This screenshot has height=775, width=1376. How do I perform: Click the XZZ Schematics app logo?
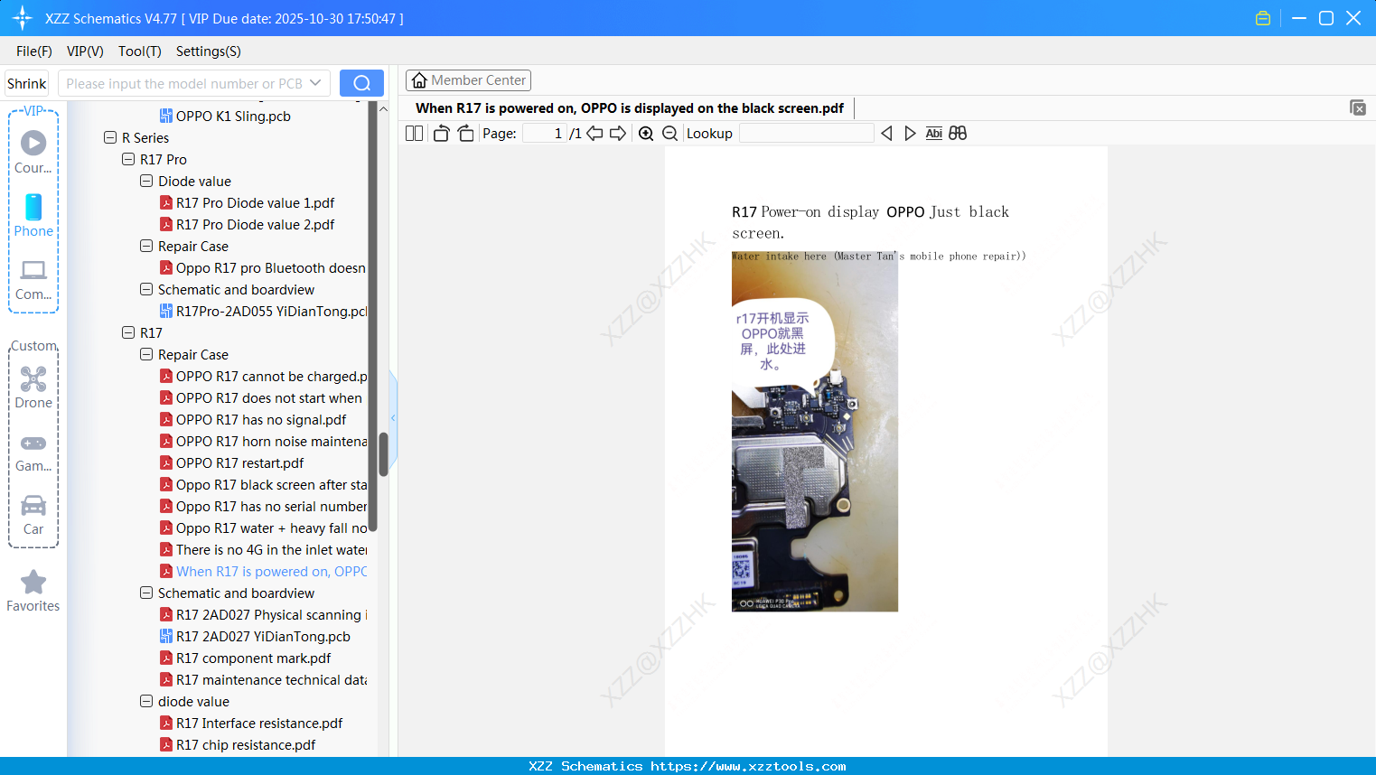click(23, 18)
